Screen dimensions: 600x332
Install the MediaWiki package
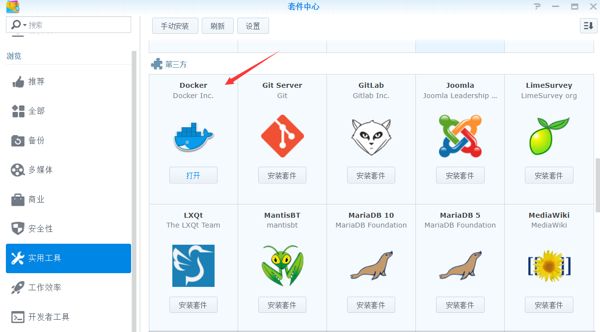549,305
